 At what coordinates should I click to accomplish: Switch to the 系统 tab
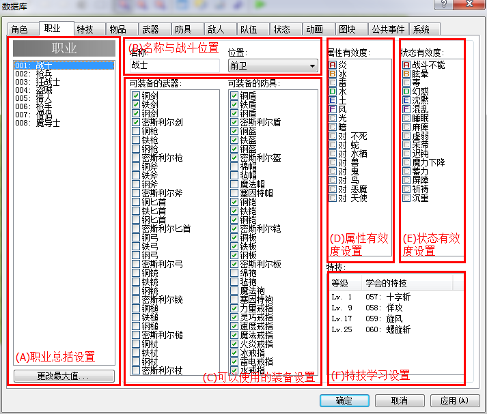[x=425, y=29]
